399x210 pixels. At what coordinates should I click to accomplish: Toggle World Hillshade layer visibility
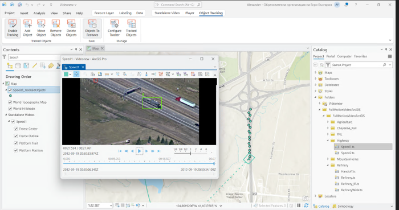pos(10,109)
